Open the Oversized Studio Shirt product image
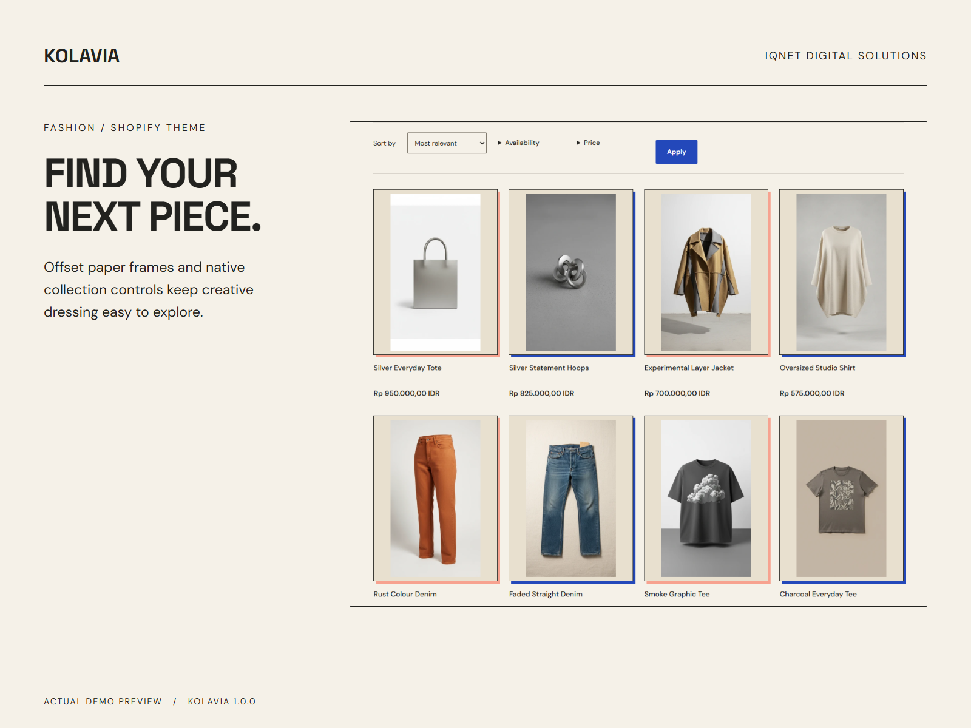 [841, 272]
